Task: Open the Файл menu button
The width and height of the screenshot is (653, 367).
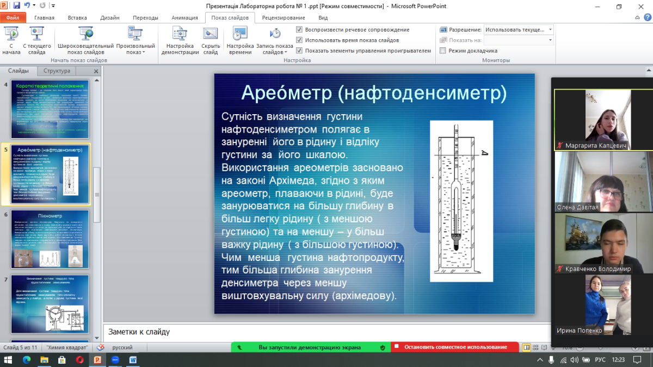Action: tap(13, 17)
